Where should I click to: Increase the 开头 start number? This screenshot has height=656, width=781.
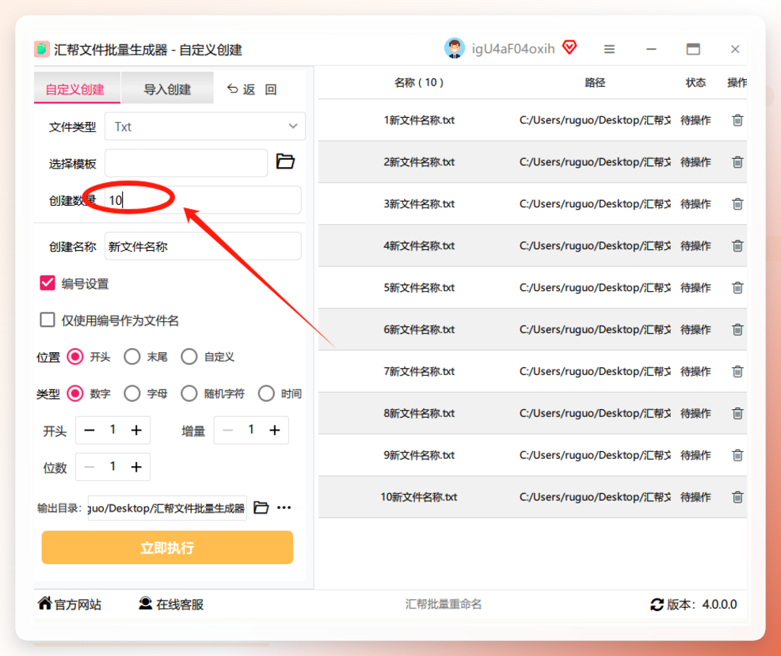click(x=136, y=430)
